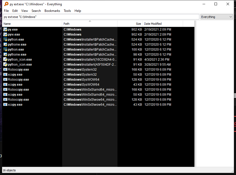Sort results by Name column header
236x175 pixels.
32,24
